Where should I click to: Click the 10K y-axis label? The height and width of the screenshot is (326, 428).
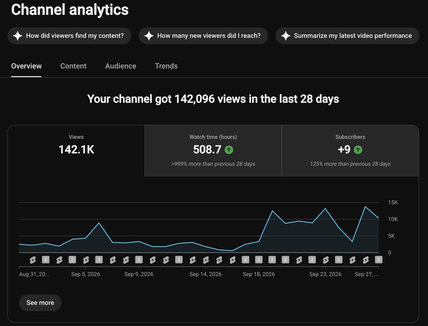(x=393, y=219)
